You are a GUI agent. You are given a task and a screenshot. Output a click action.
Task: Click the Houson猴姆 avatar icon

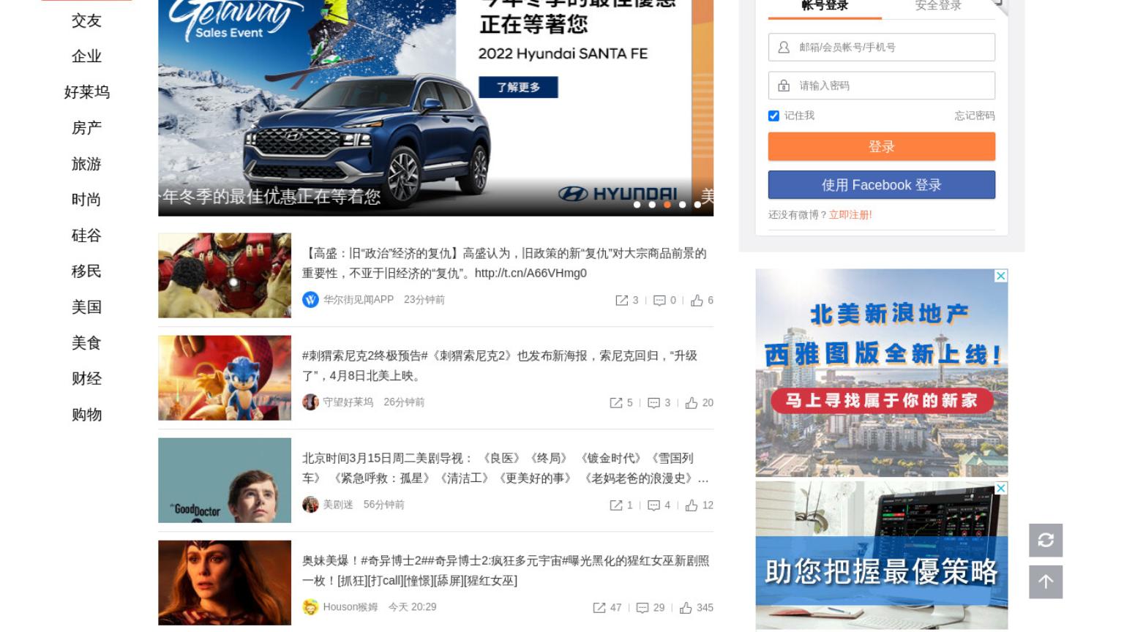[310, 606]
